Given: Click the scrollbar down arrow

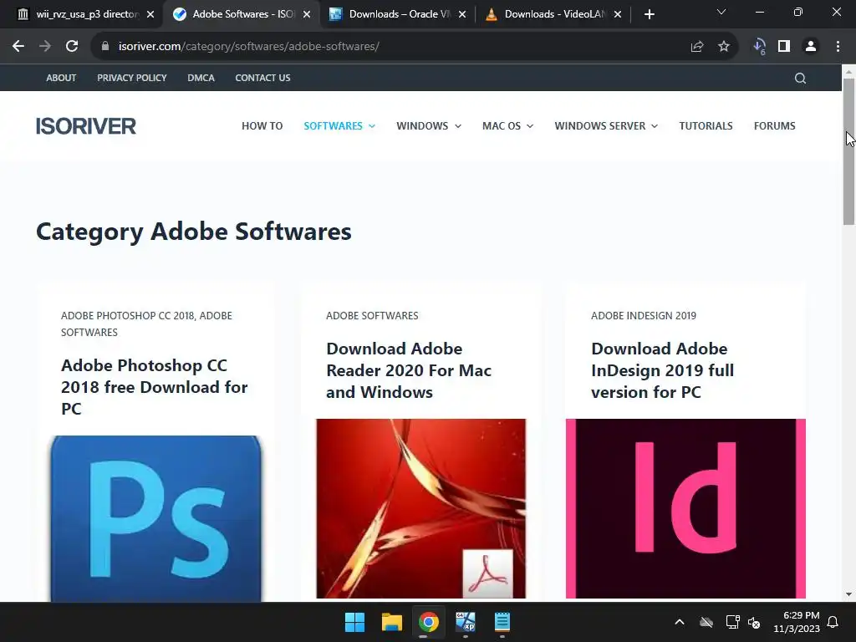Looking at the screenshot, I should (x=848, y=594).
